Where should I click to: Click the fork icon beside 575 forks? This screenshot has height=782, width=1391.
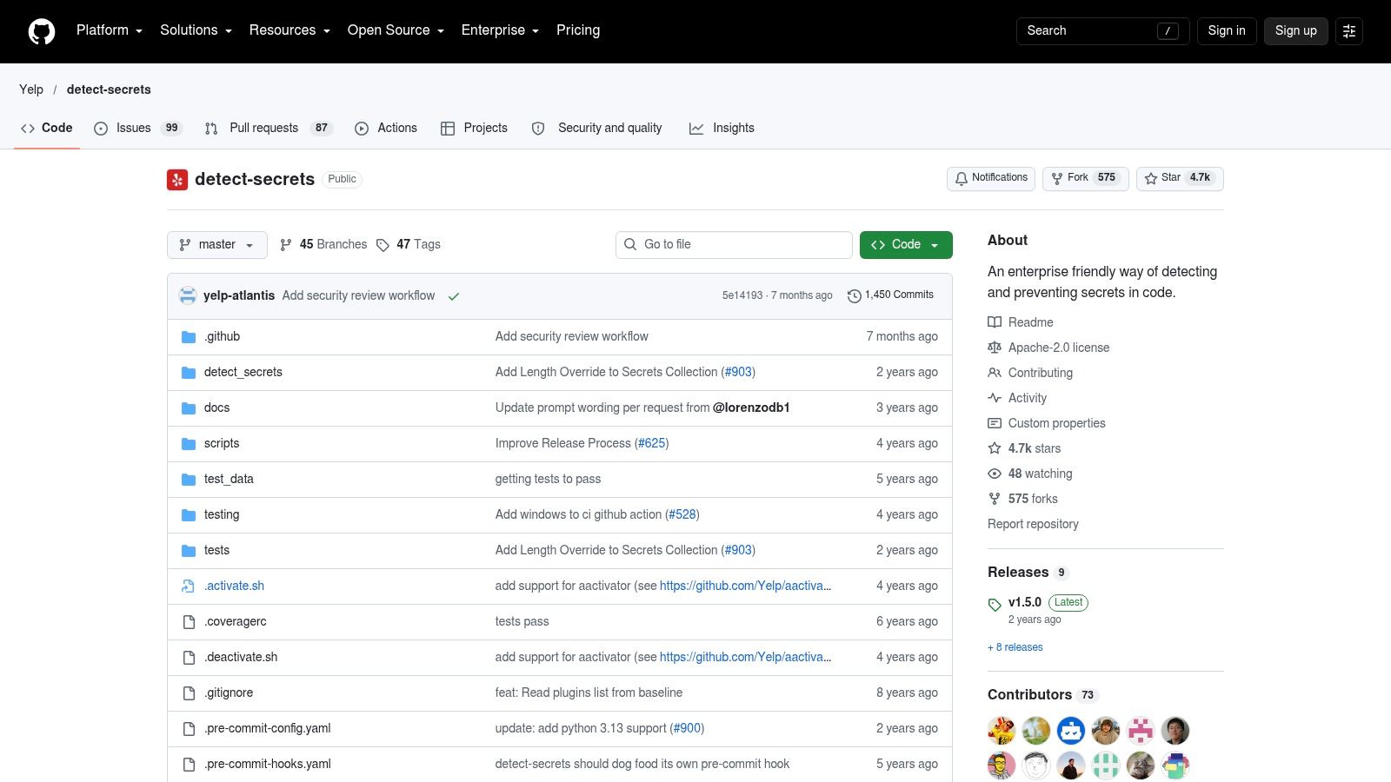tap(995, 499)
